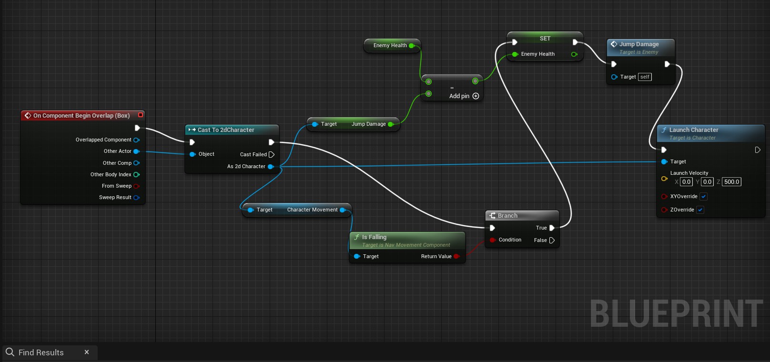770x362 pixels.
Task: Toggle the XYOverride checkbox
Action: (704, 197)
